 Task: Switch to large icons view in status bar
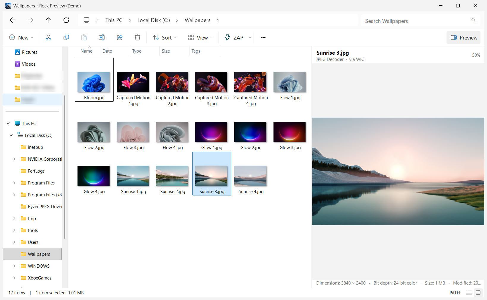coord(478,293)
